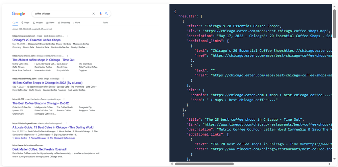Select the All results tab
338x167 pixels.
click(x=15, y=23)
